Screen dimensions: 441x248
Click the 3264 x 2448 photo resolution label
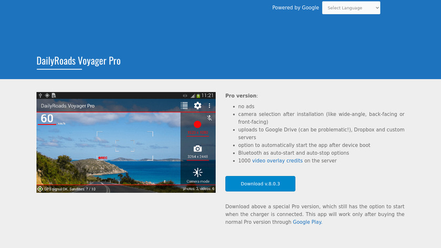point(198,157)
